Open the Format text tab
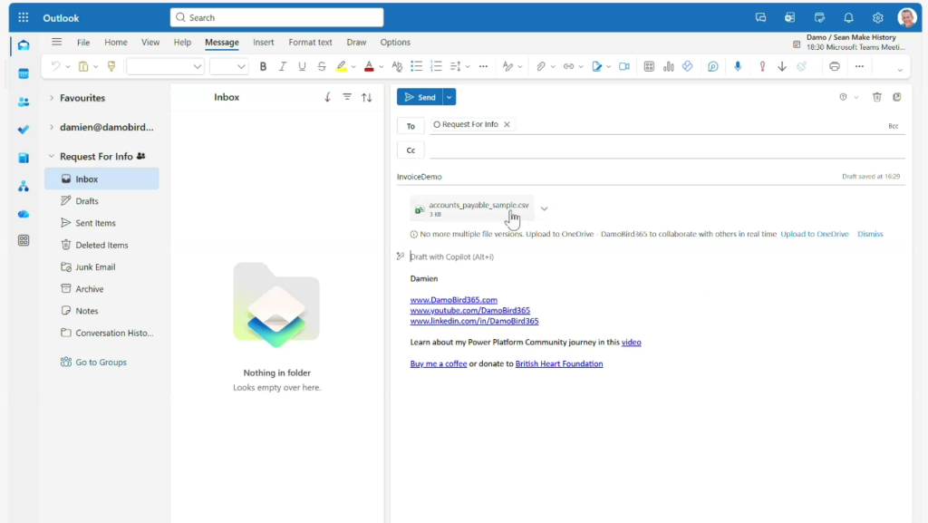This screenshot has height=523, width=928. pyautogui.click(x=310, y=43)
